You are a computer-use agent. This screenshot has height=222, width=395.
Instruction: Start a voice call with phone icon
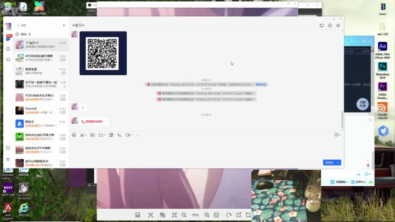tap(120, 135)
